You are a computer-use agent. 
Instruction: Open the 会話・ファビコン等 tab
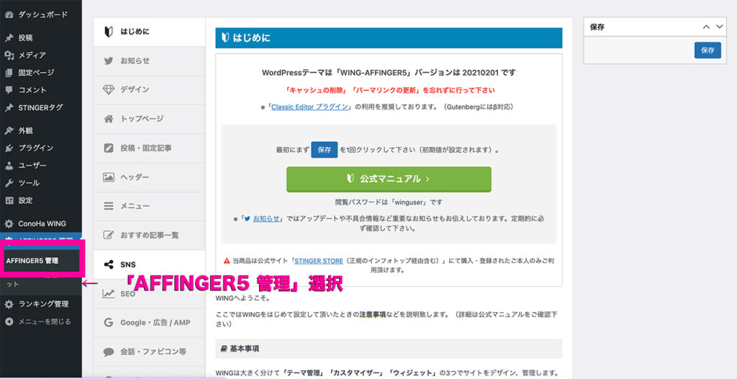tap(150, 352)
